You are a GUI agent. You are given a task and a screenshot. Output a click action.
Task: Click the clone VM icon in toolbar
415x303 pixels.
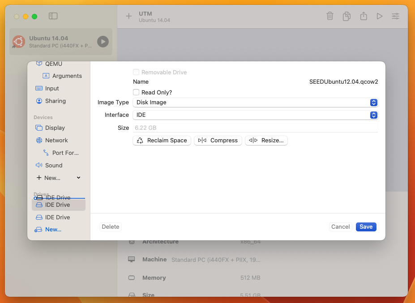click(347, 16)
